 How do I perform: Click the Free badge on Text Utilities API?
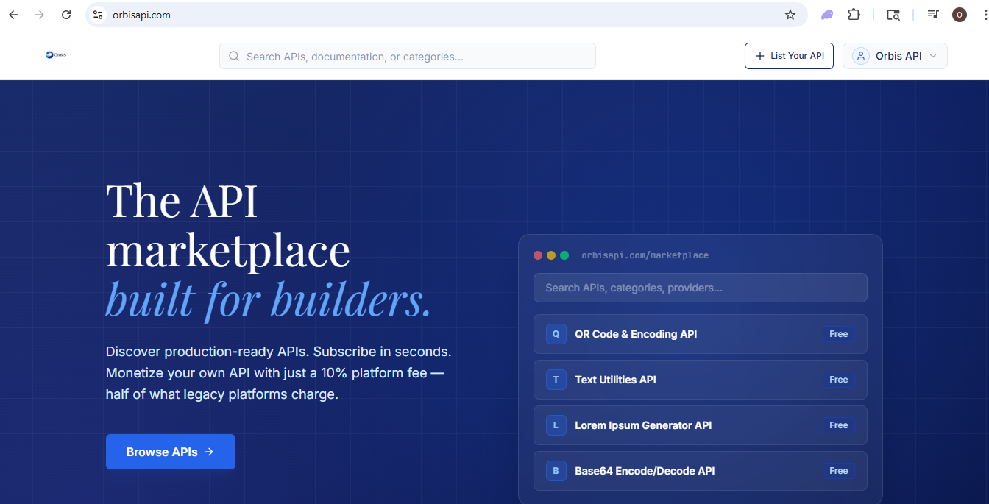point(838,380)
